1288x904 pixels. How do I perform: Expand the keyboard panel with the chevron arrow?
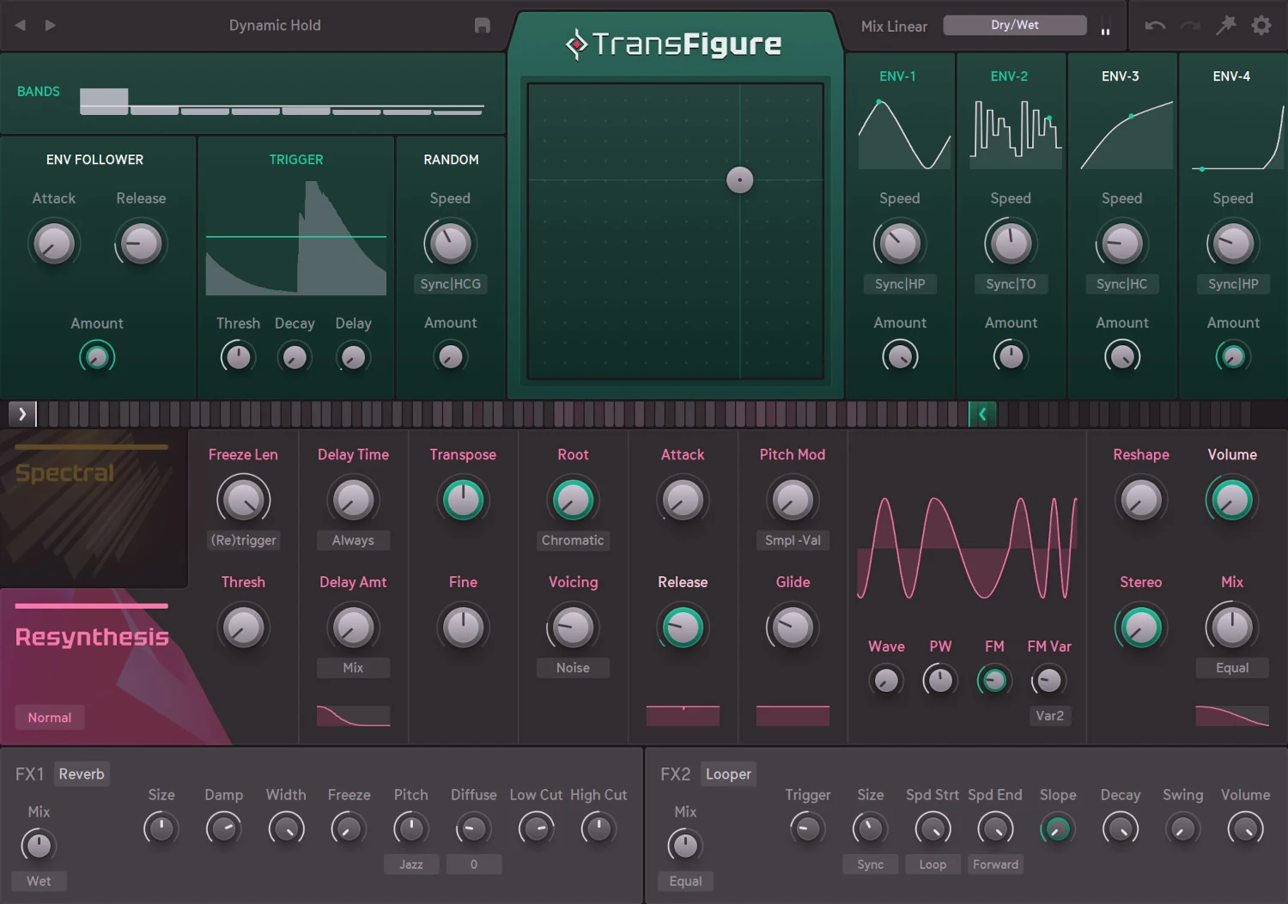[x=22, y=414]
